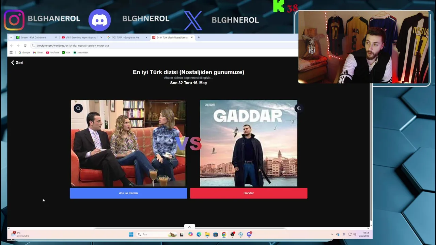Open File Explorer from the taskbar
The height and width of the screenshot is (245, 436).
[x=207, y=234]
